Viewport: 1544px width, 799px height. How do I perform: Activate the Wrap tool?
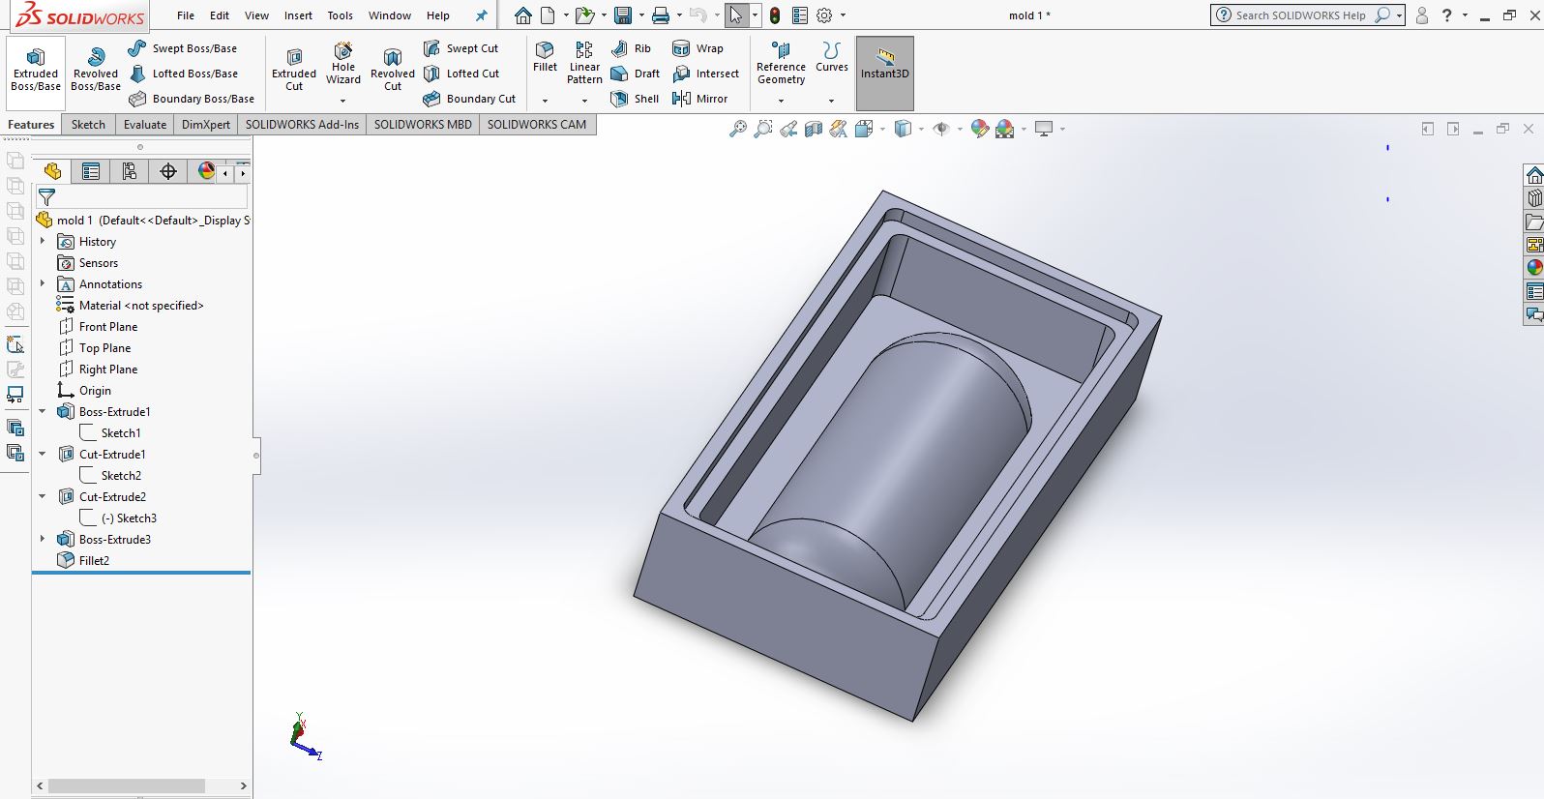(698, 48)
